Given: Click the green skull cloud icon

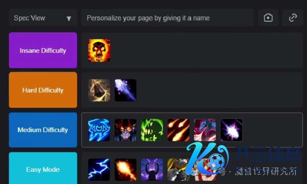Looking at the screenshot, I should coord(152,130).
